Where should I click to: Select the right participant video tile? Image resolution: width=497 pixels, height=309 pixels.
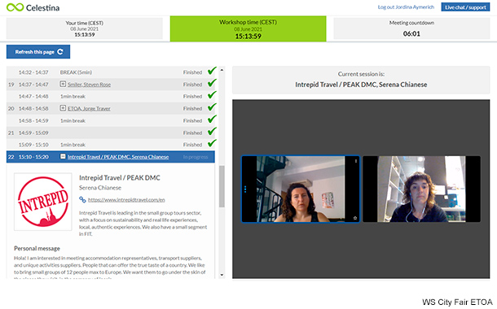point(421,189)
